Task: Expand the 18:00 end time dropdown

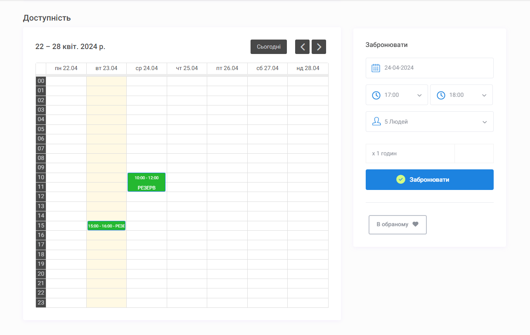Action: click(461, 95)
